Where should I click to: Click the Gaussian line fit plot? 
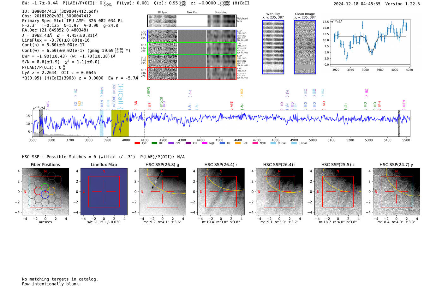point(370,43)
